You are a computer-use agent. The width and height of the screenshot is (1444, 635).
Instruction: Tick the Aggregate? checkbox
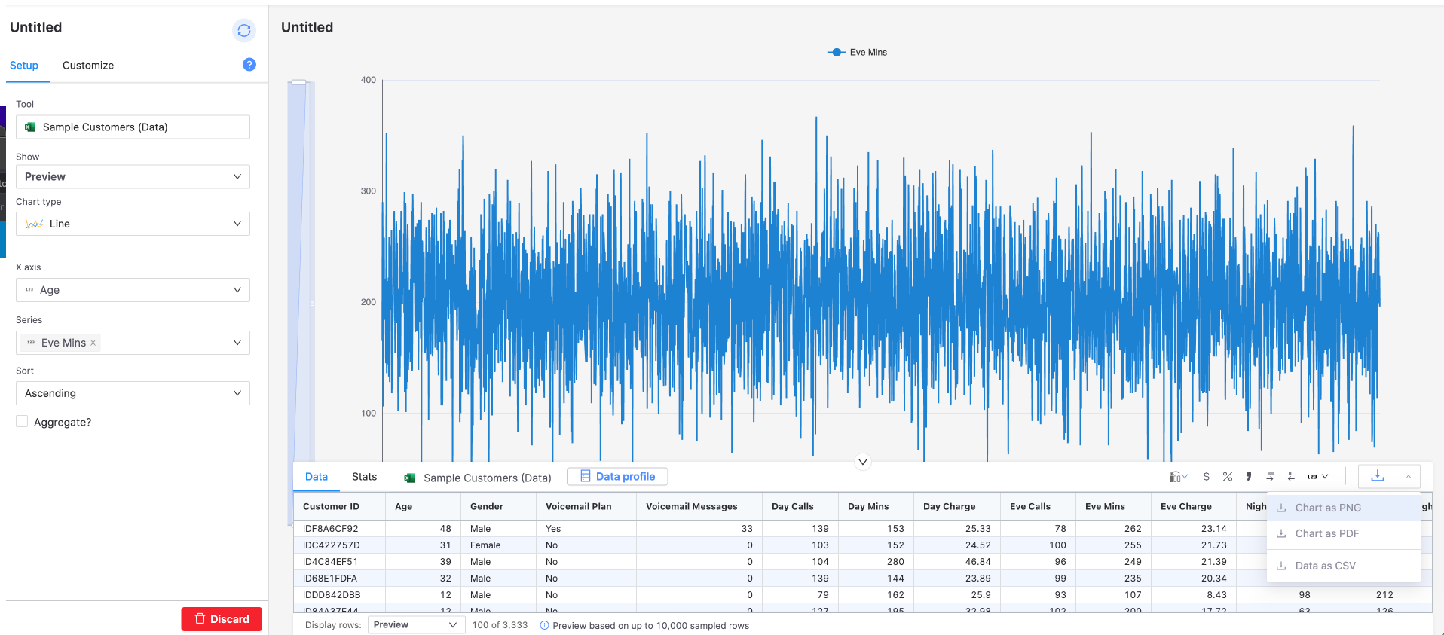(x=22, y=422)
